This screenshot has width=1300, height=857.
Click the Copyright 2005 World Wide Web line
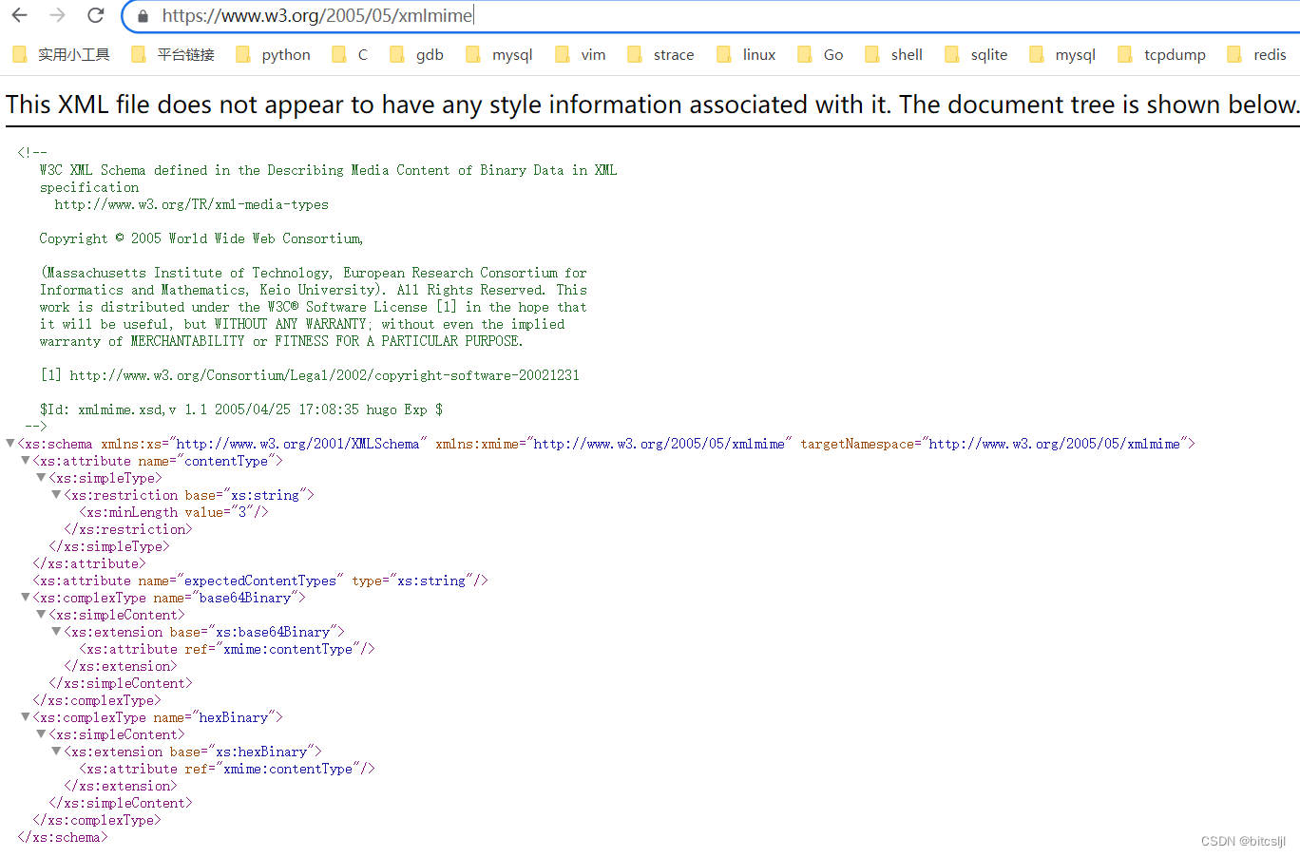click(201, 238)
